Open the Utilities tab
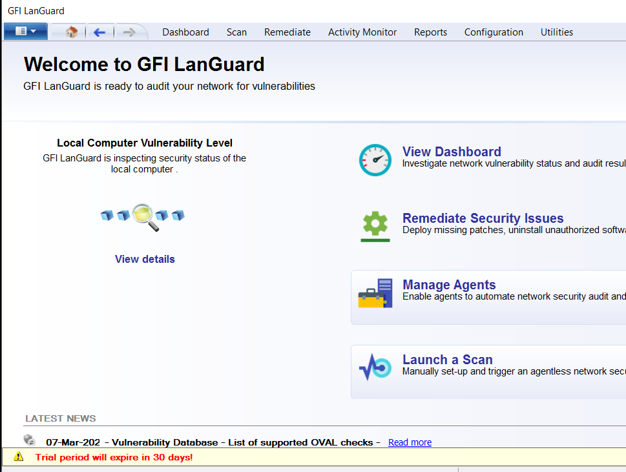This screenshot has width=626, height=472. pos(557,32)
